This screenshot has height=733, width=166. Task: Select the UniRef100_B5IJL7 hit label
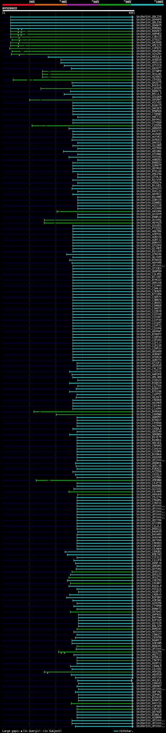[x=149, y=94]
